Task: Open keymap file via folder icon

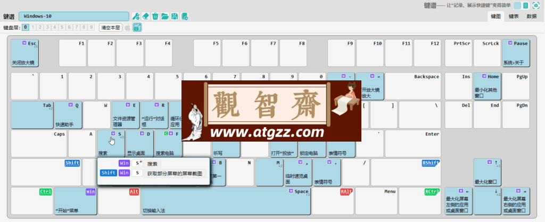Action: (165, 16)
